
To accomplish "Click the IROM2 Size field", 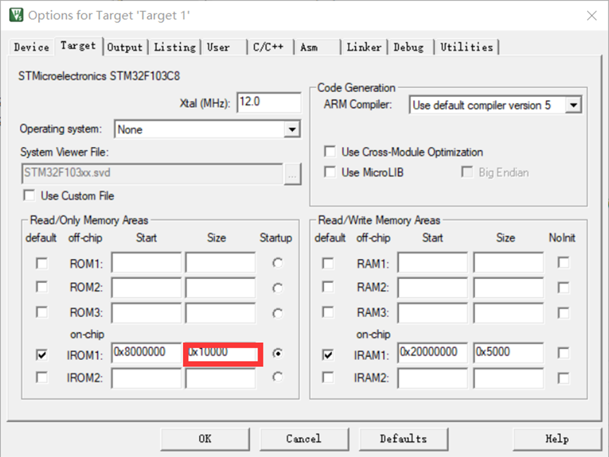I will (220, 378).
